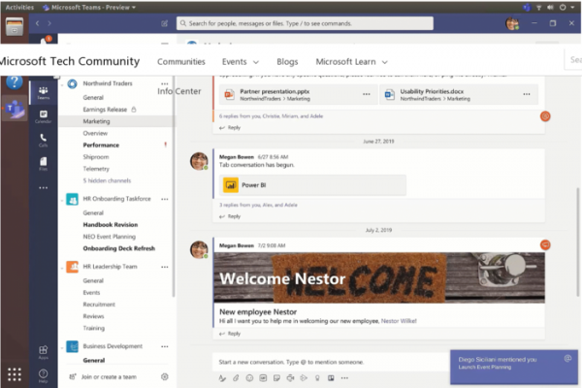
Task: Open more options for HR Onboarding Taskforce
Action: coord(164,199)
